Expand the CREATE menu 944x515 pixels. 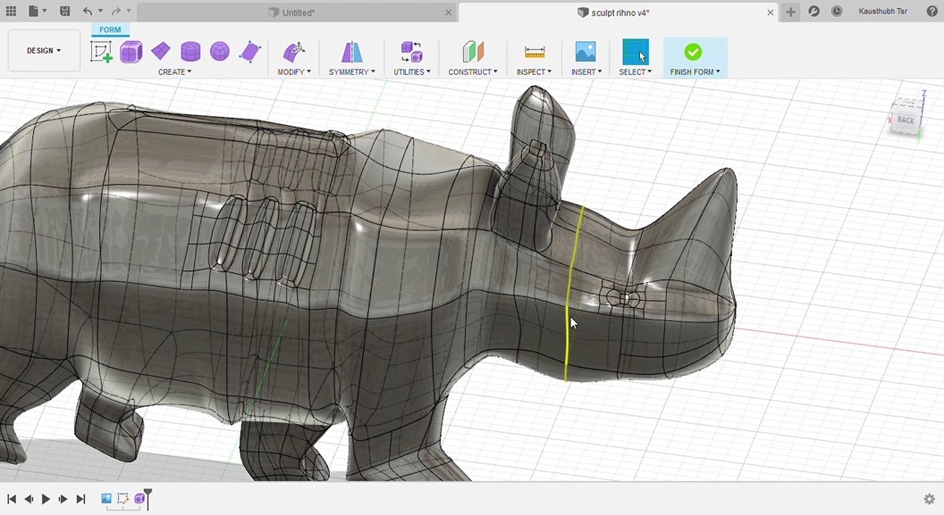pos(174,71)
